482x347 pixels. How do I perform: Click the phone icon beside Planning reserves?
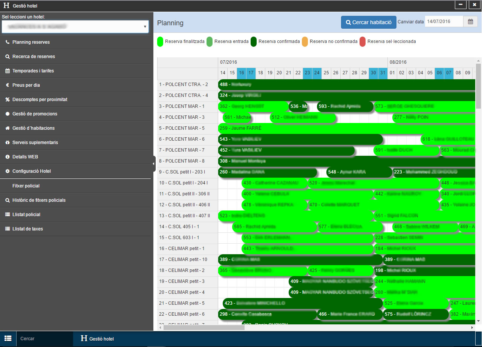pos(8,42)
